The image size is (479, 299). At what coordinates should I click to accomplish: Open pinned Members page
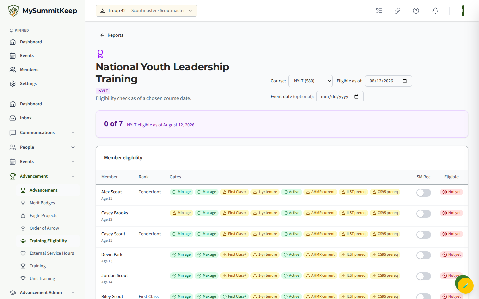tap(42, 70)
